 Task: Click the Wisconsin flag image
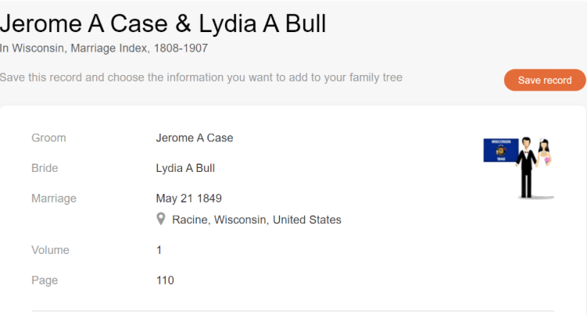point(500,149)
